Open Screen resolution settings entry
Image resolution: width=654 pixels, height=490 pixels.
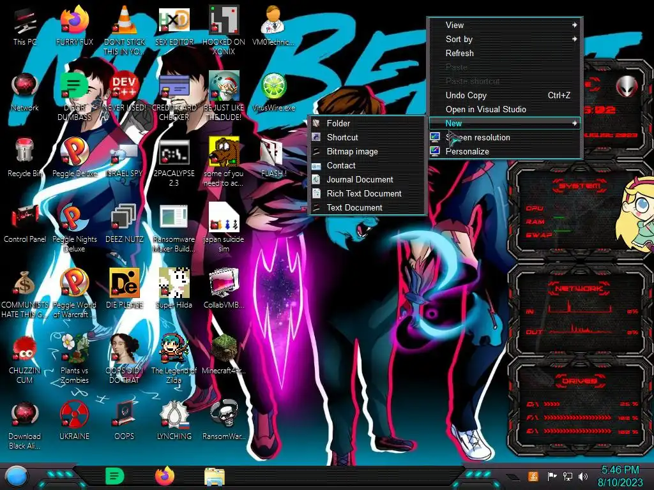[505, 138]
